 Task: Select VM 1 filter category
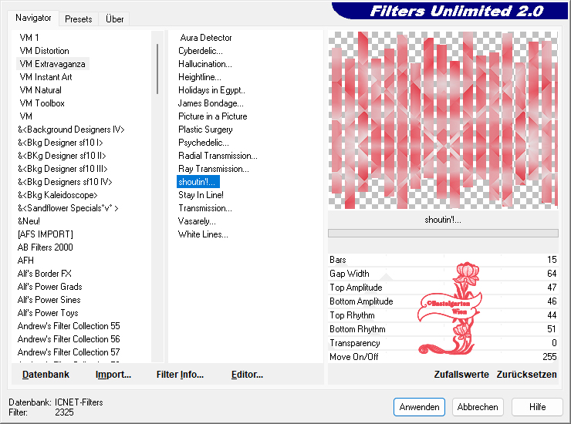pos(29,38)
